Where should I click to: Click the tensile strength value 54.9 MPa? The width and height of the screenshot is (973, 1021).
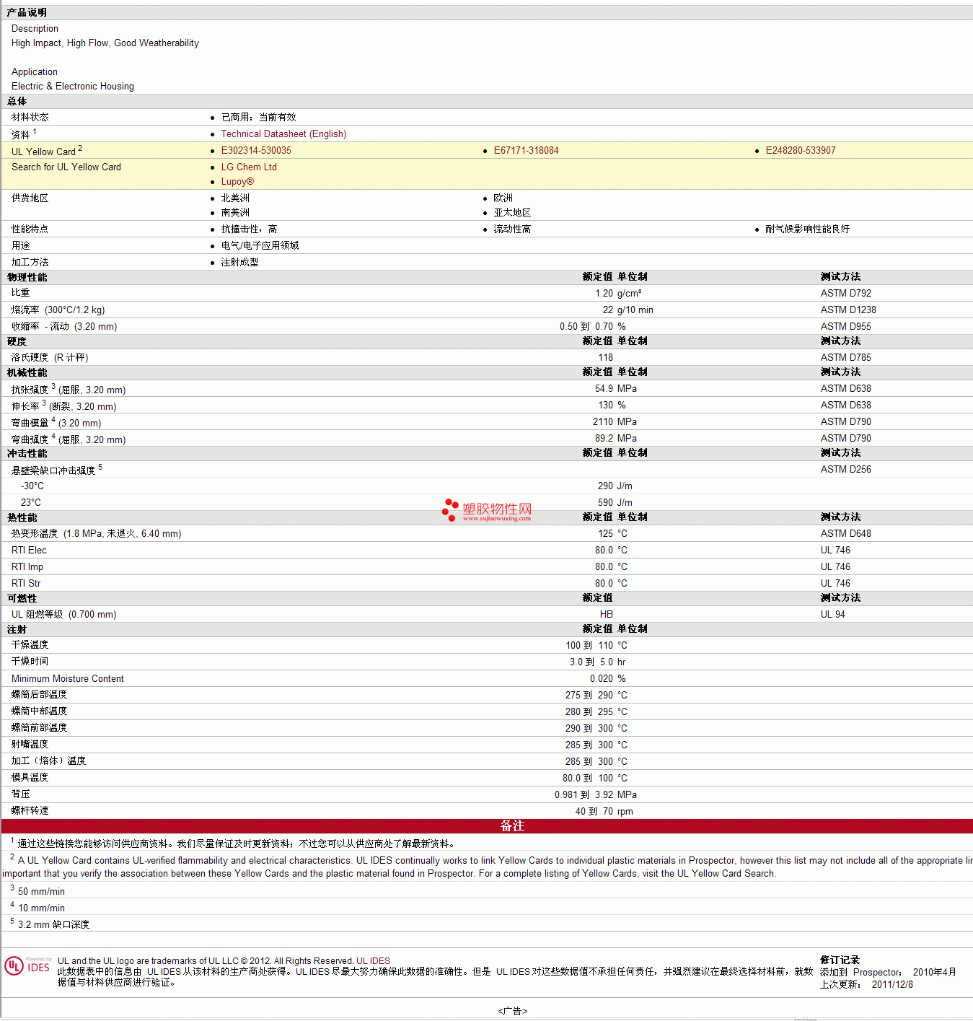tap(616, 389)
